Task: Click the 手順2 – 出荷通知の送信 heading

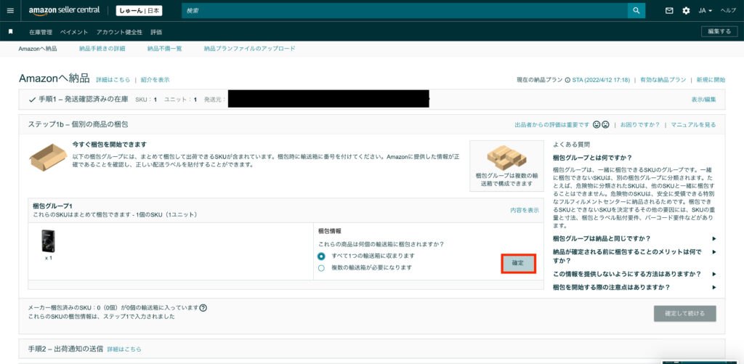Action: click(x=65, y=349)
